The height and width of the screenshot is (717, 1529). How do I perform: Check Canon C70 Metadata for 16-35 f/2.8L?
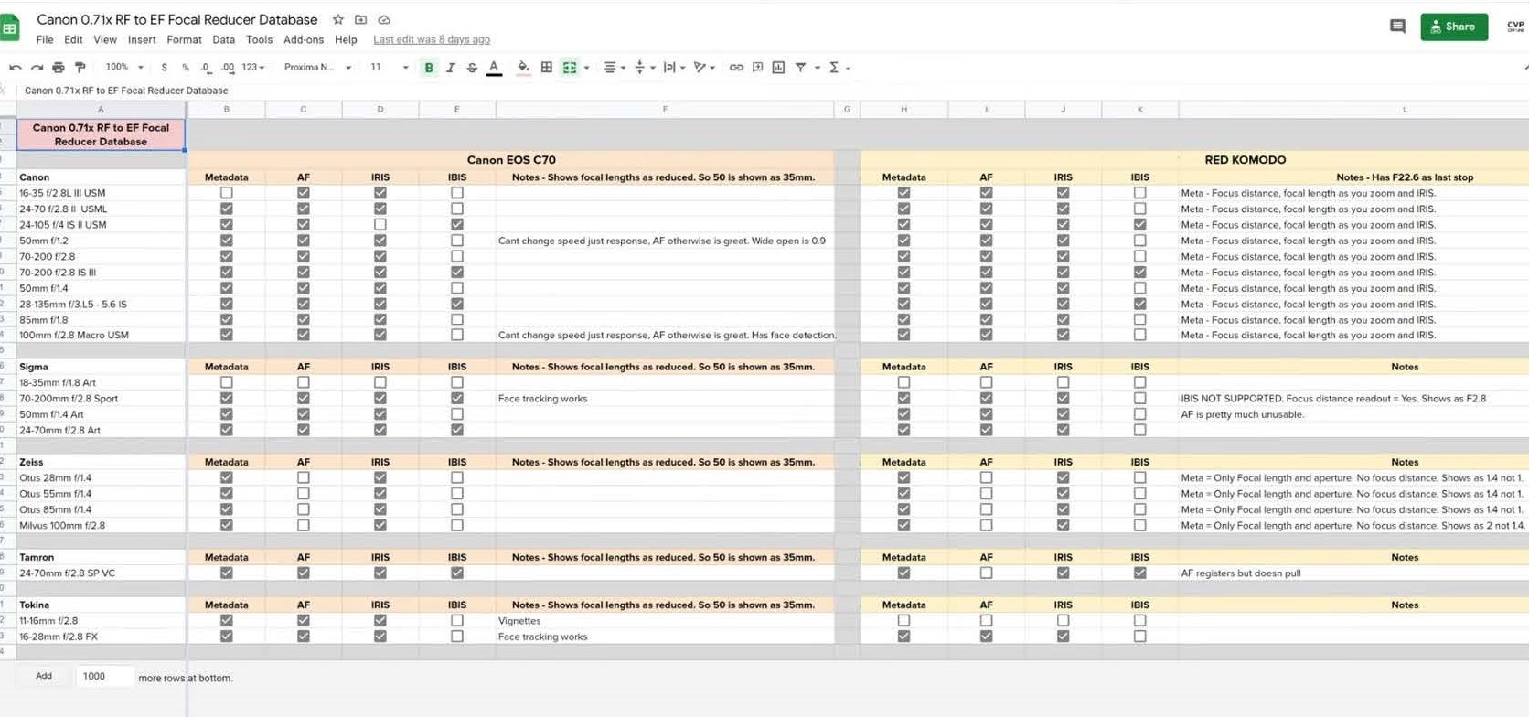pos(227,193)
